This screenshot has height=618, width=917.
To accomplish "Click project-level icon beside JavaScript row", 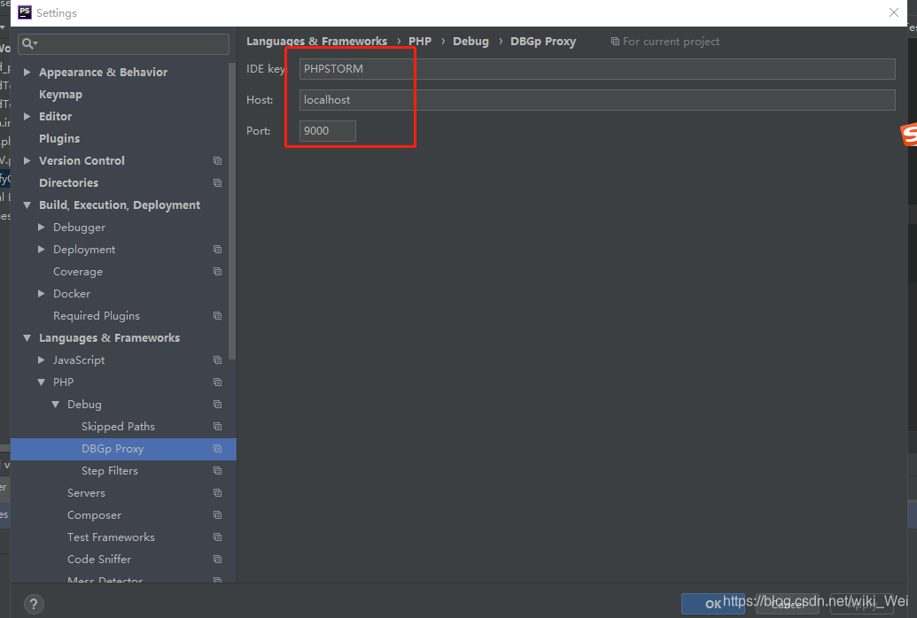I will 218,360.
